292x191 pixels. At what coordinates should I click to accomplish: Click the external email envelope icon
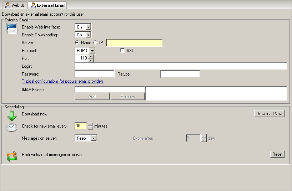(12, 29)
